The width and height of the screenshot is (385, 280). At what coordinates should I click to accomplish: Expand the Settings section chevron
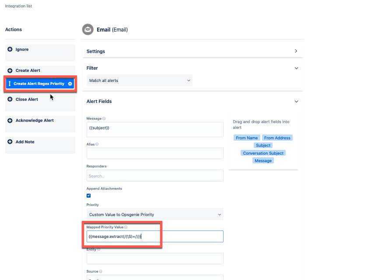296,51
